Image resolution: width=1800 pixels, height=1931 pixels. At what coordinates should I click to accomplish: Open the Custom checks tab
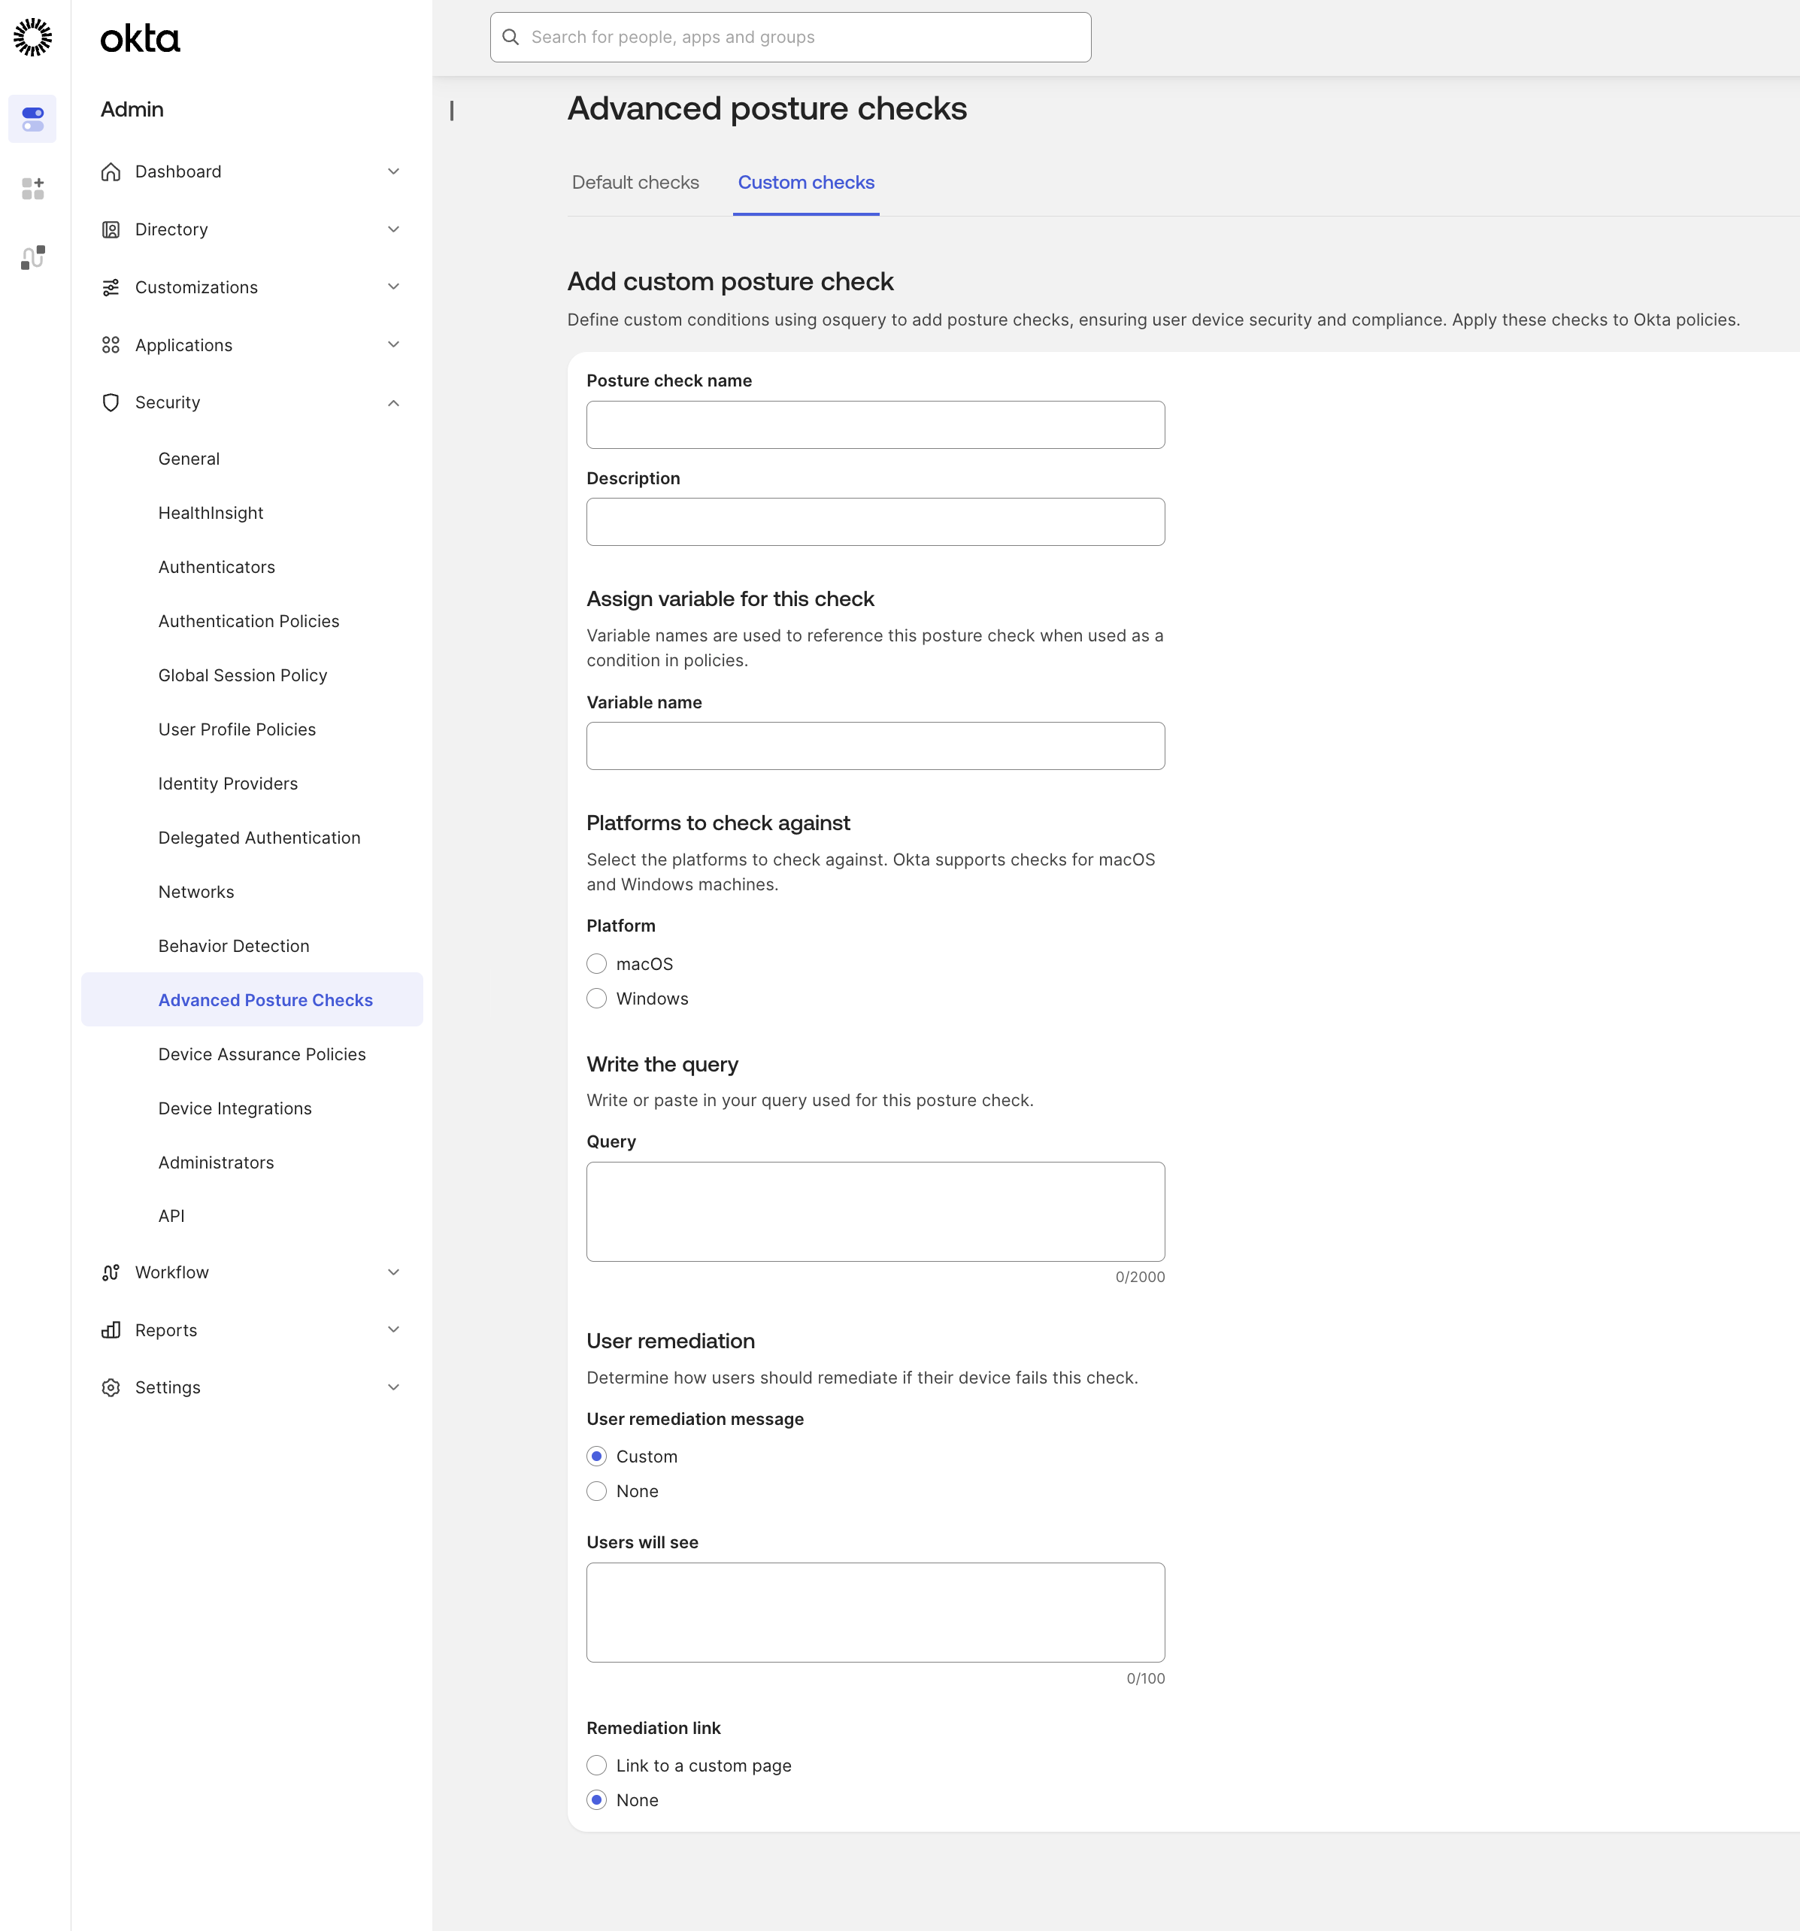[805, 183]
